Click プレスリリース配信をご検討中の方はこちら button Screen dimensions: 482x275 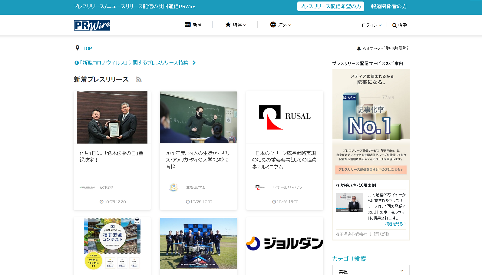click(x=371, y=170)
